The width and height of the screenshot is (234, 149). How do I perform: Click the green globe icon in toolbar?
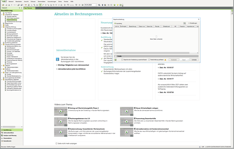(114, 5)
